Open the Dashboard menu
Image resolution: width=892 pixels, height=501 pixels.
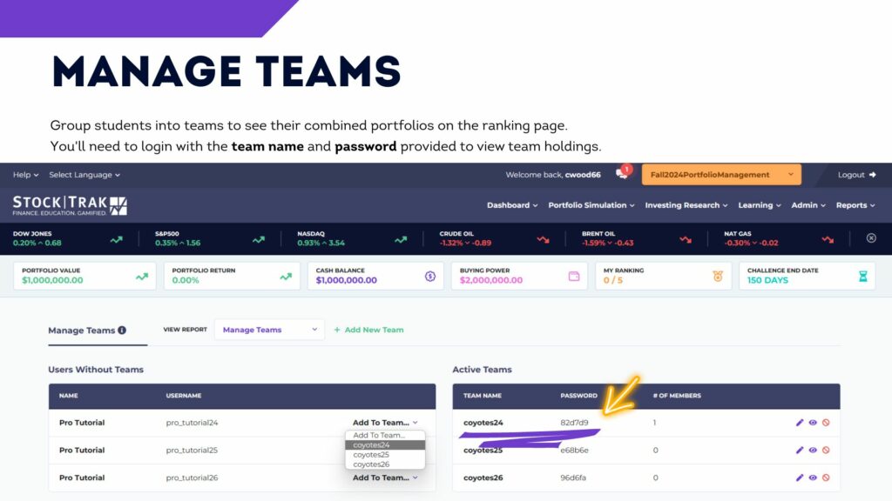[512, 205]
